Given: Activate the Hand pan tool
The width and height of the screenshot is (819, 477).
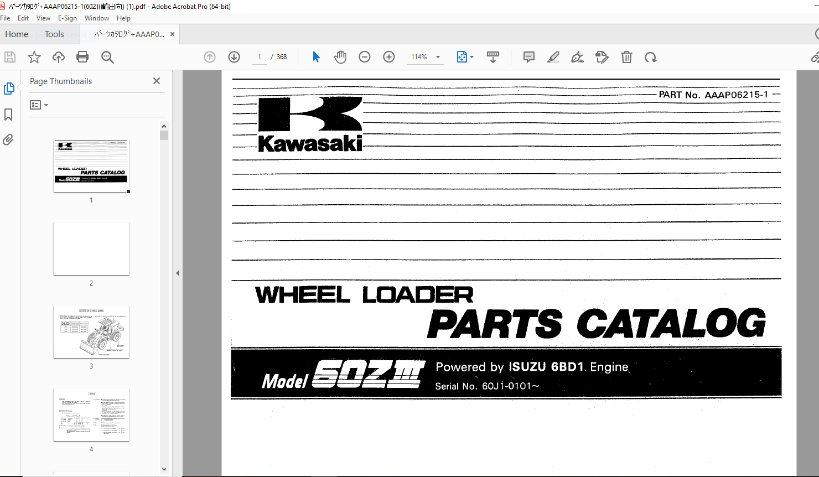Looking at the screenshot, I should pos(340,57).
